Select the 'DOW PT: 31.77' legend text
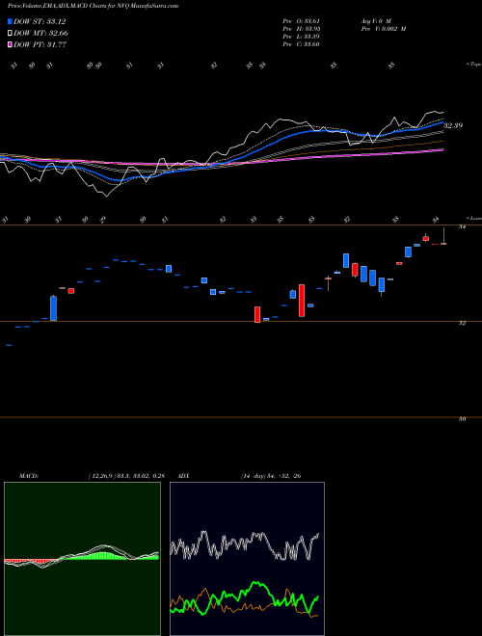The width and height of the screenshot is (482, 636). [40, 44]
